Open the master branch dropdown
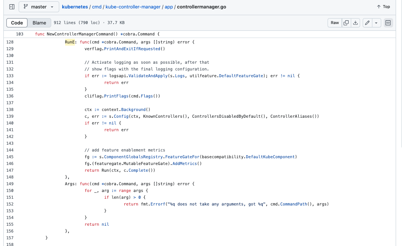 (39, 7)
